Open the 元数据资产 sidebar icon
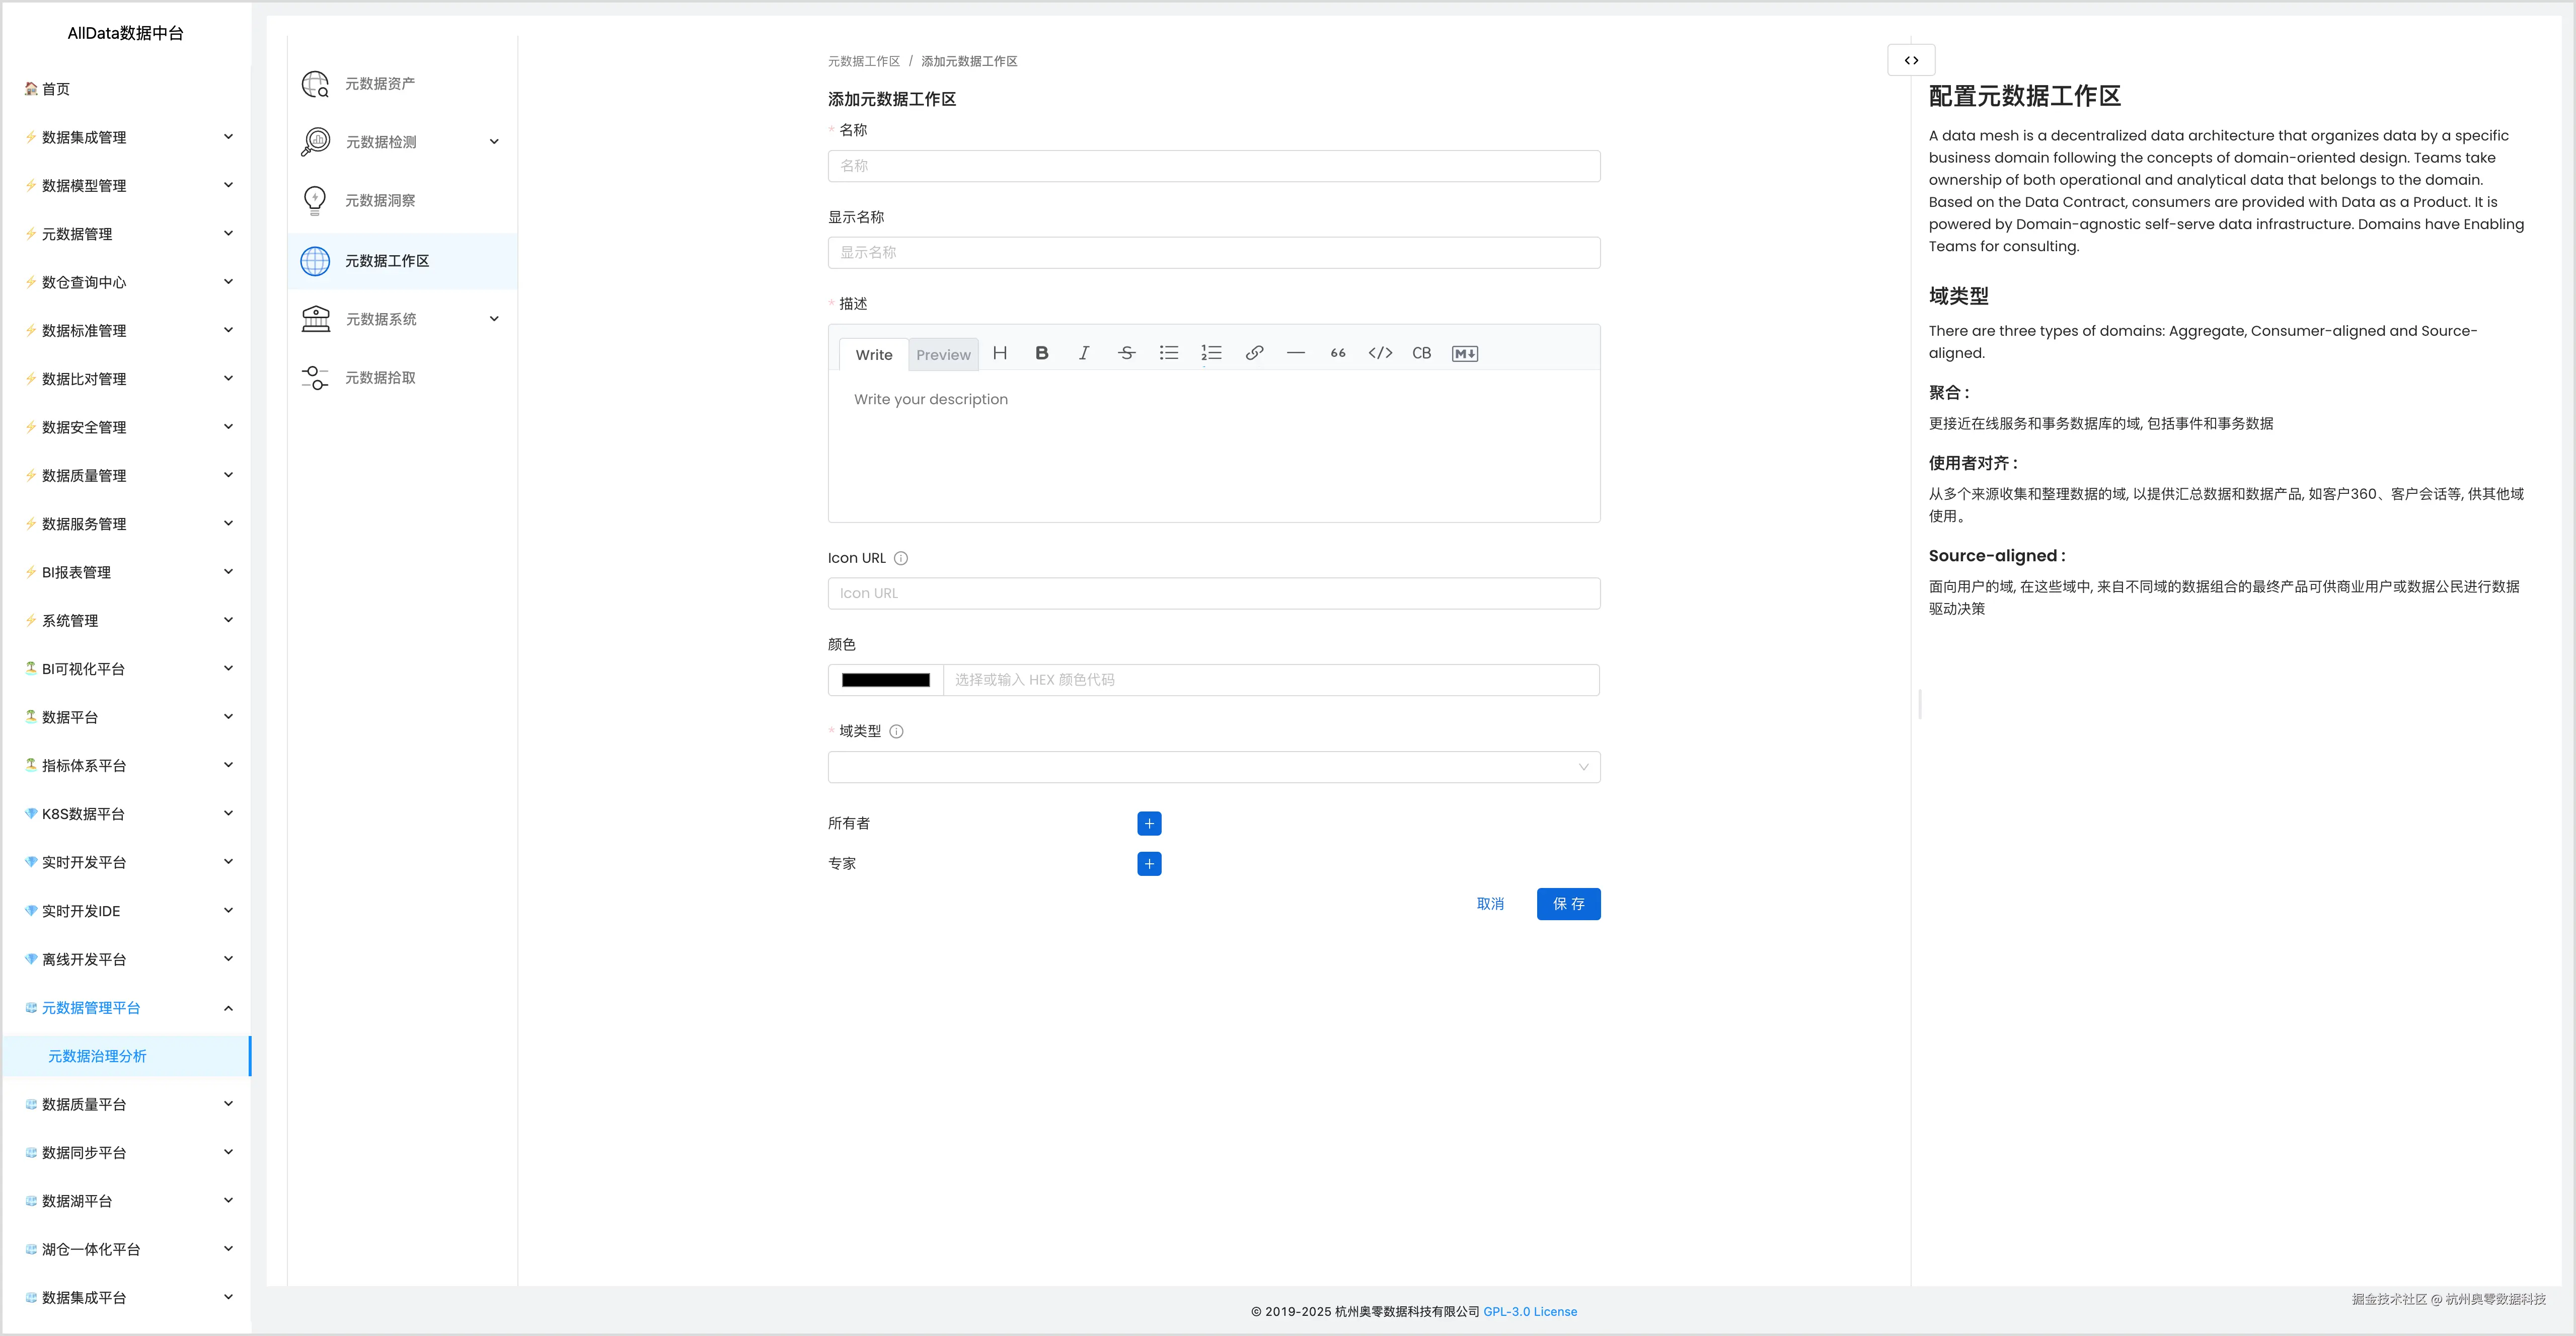The image size is (2576, 1336). (x=316, y=84)
